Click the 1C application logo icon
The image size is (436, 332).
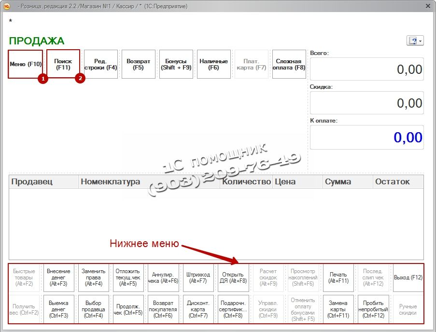click(6, 6)
